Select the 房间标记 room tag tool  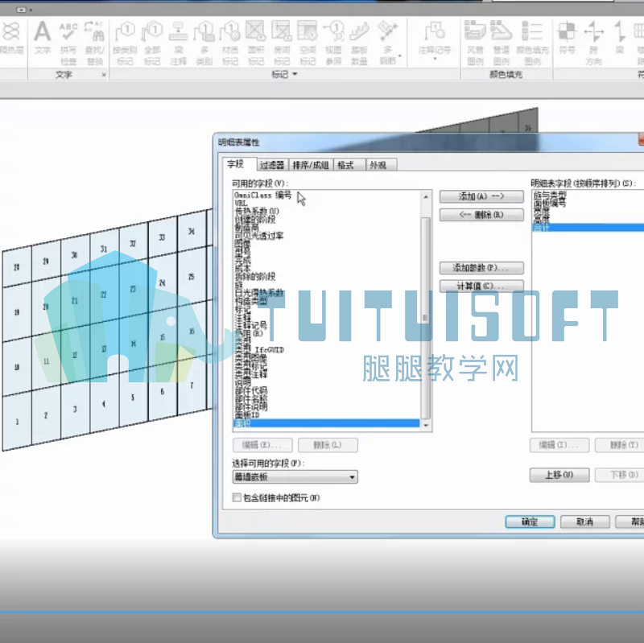click(282, 43)
